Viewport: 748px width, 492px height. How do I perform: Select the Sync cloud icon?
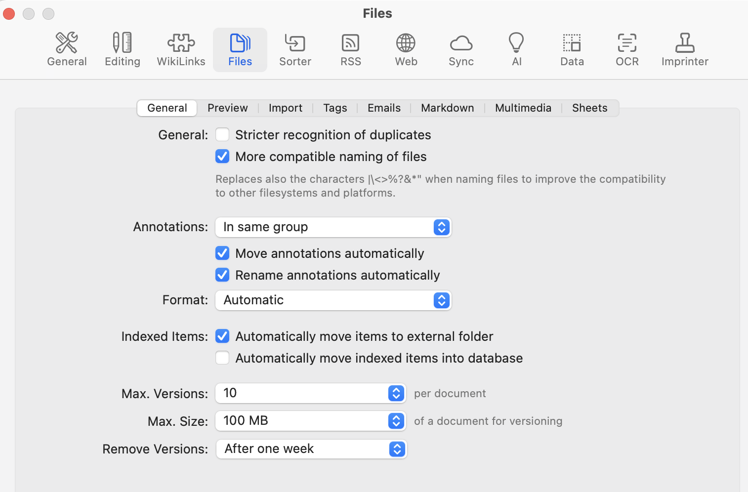pyautogui.click(x=461, y=49)
